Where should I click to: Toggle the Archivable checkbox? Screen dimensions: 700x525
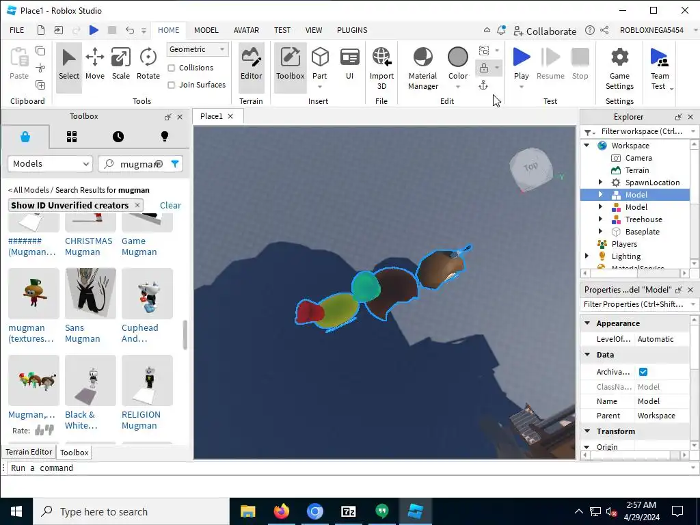click(643, 372)
